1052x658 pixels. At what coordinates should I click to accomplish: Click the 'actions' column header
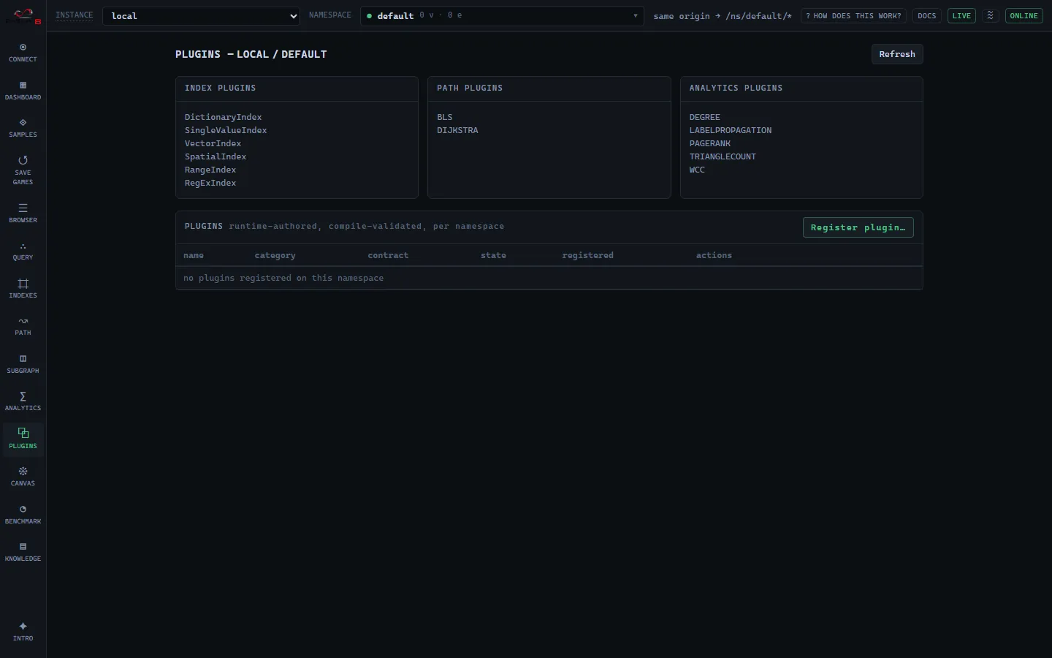[x=714, y=255]
